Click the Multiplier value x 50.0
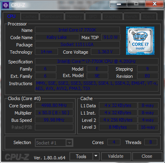Screen dimensions: 165x163 pyautogui.click(x=54, y=113)
